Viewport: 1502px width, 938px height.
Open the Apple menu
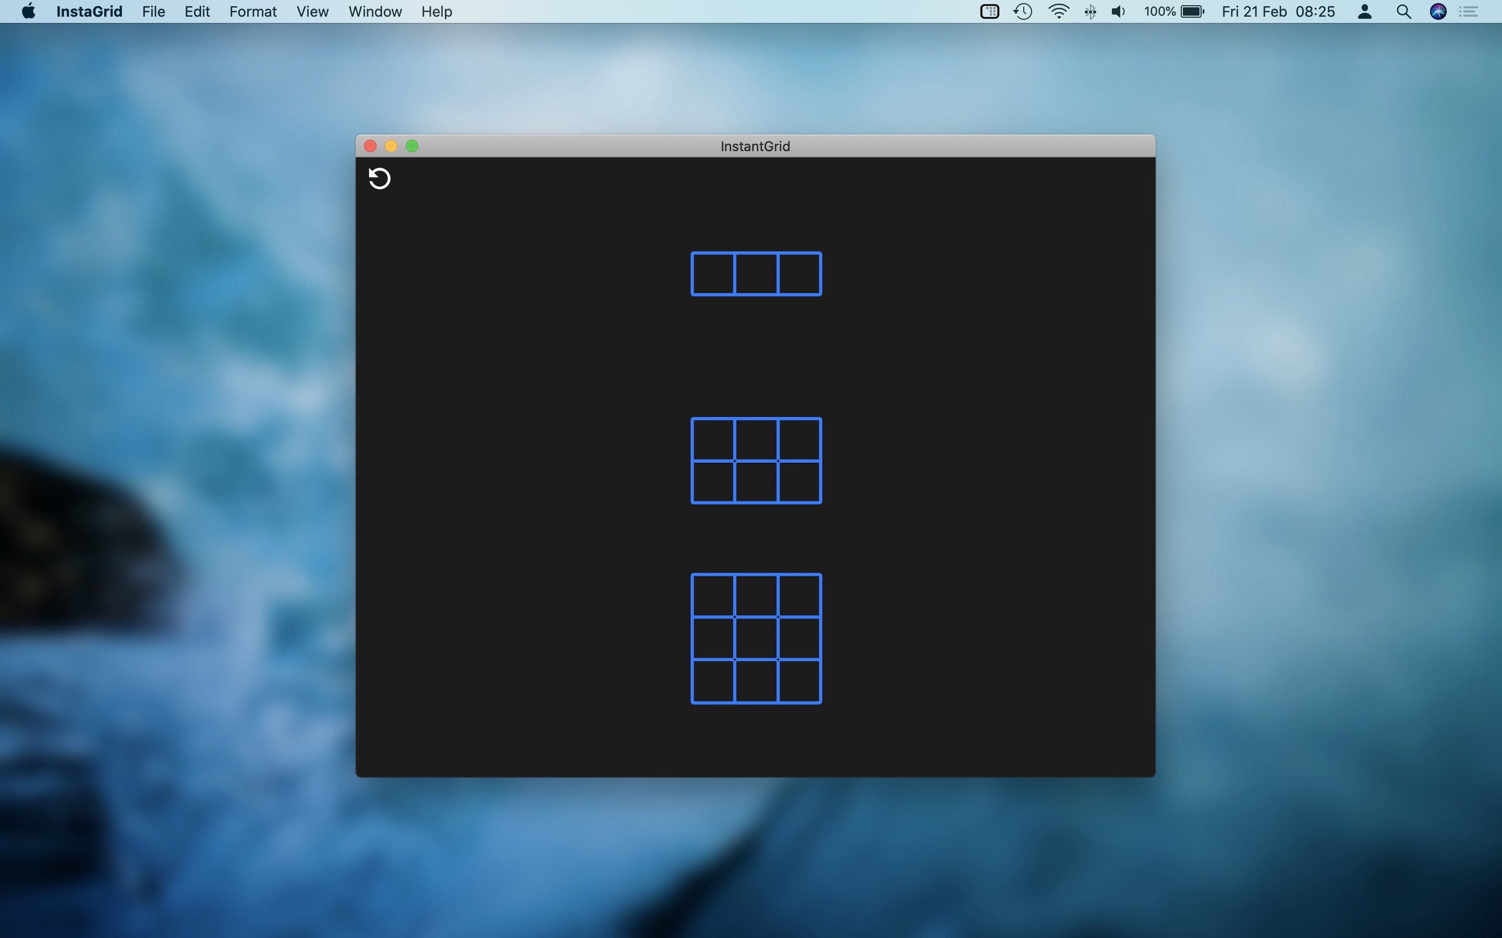[28, 12]
